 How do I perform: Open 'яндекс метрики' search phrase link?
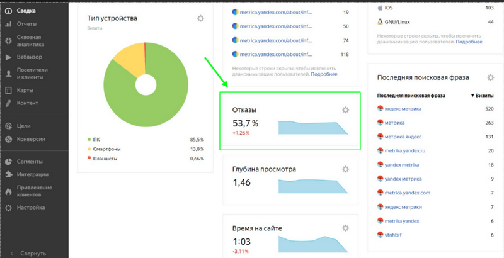[x=403, y=207]
